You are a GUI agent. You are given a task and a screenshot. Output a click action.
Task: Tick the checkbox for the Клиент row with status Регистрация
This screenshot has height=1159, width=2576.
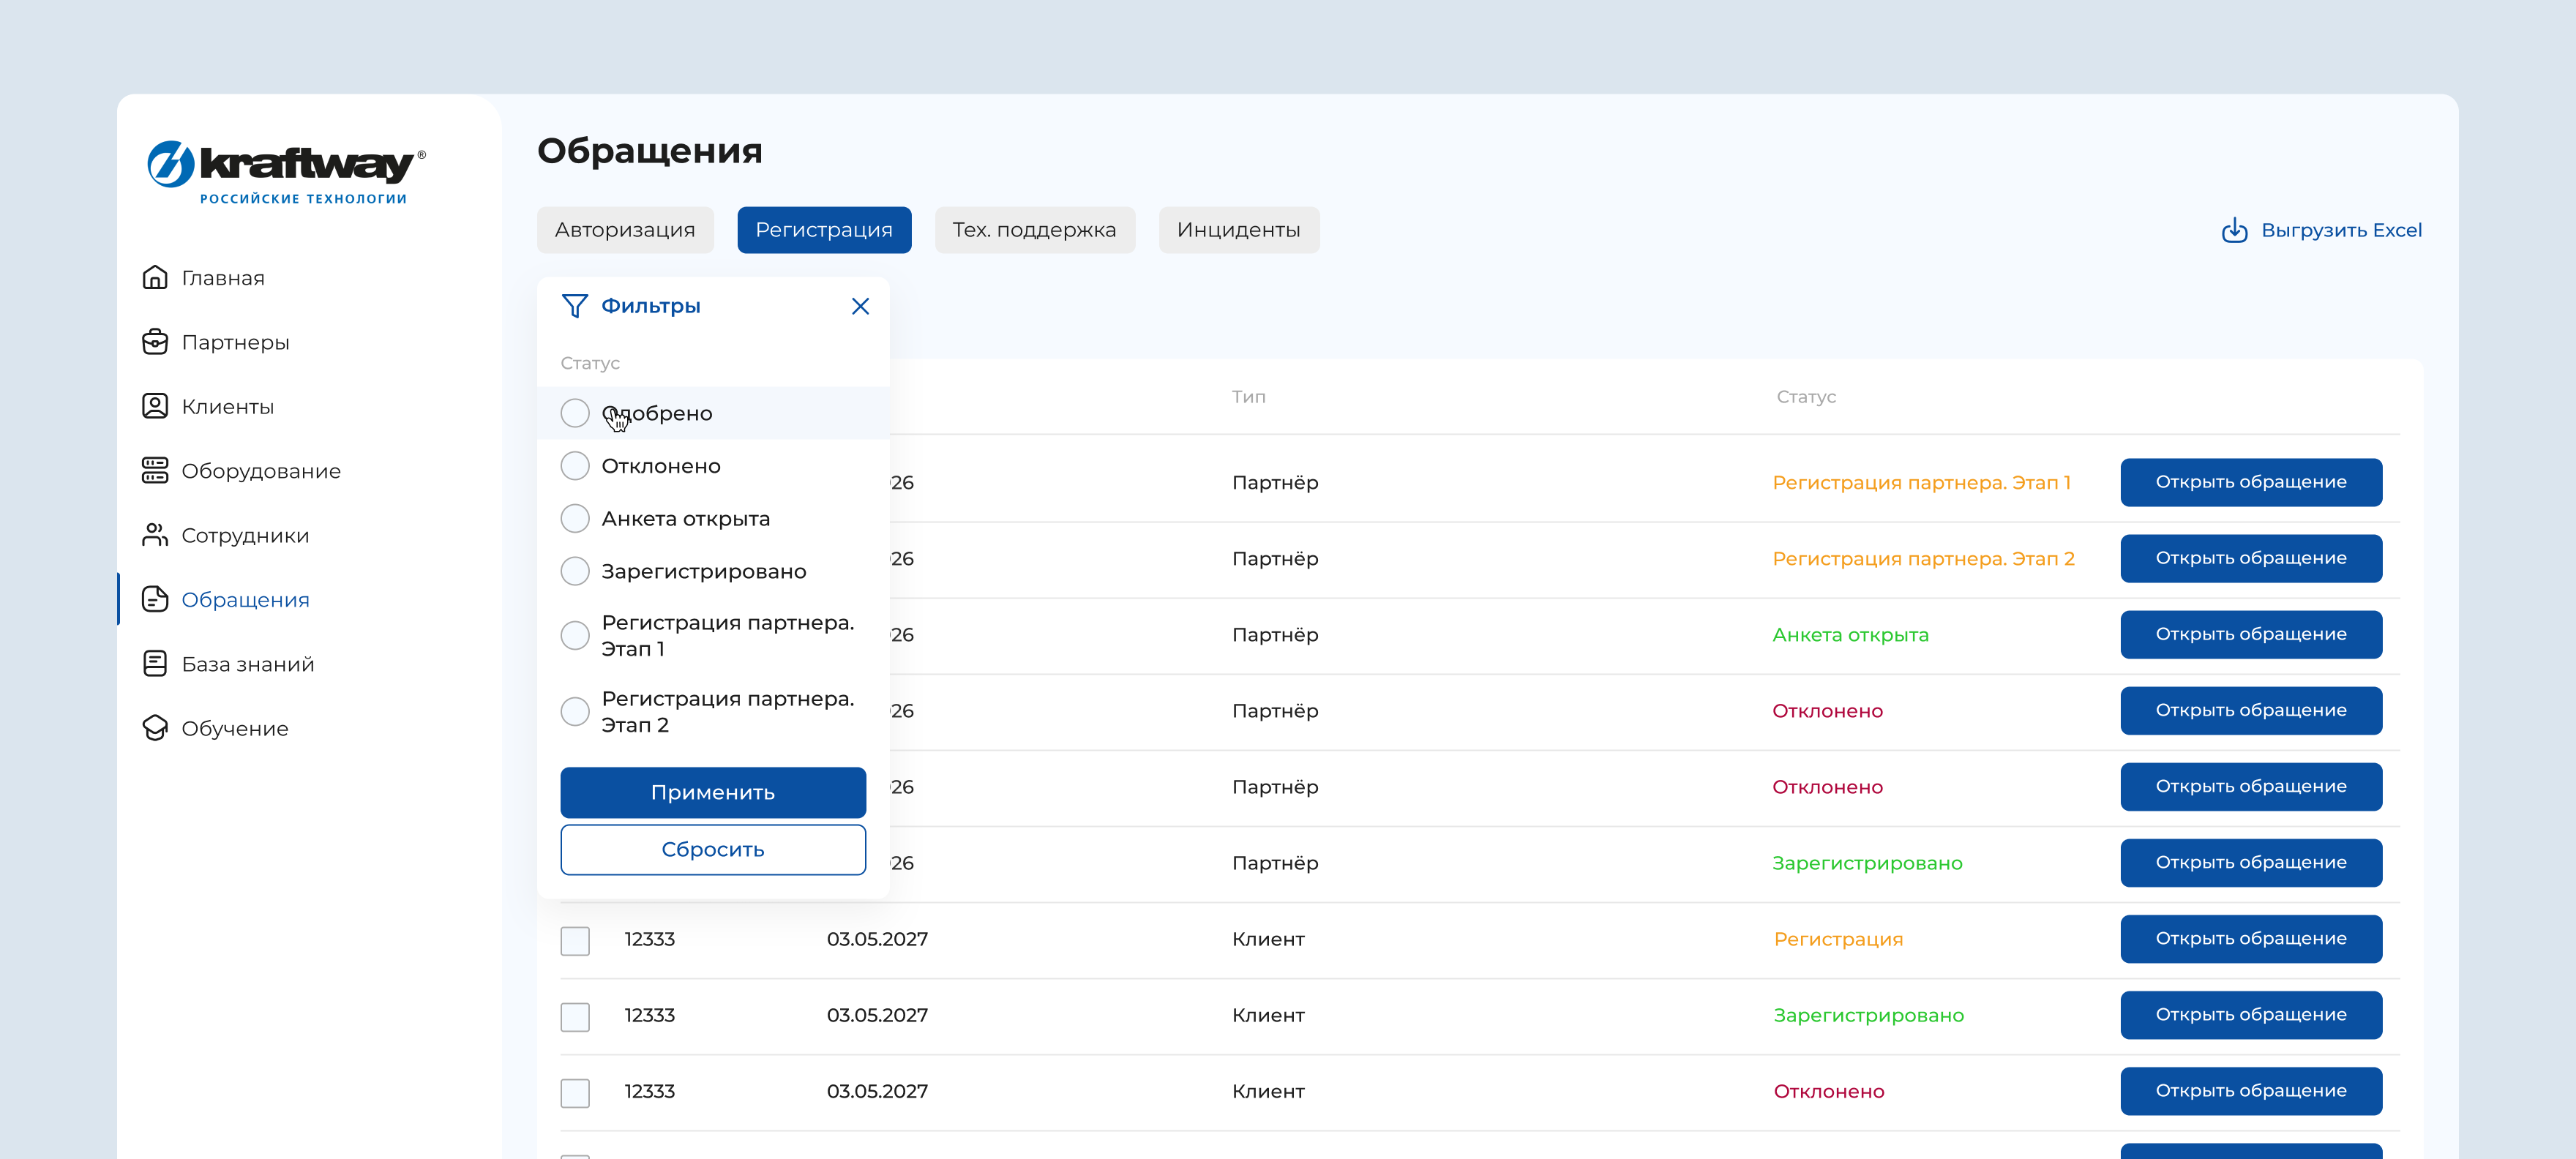click(x=575, y=940)
